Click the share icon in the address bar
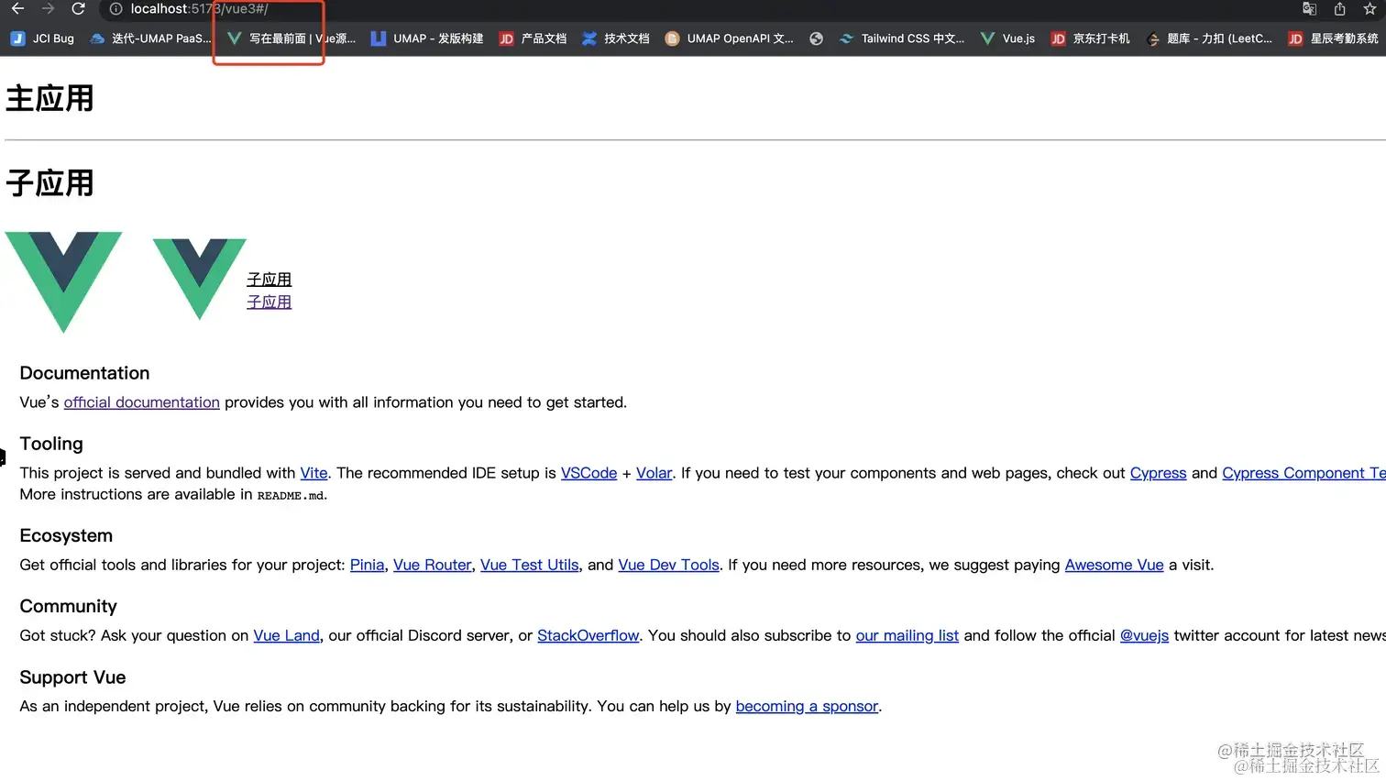This screenshot has height=781, width=1386. pyautogui.click(x=1339, y=9)
